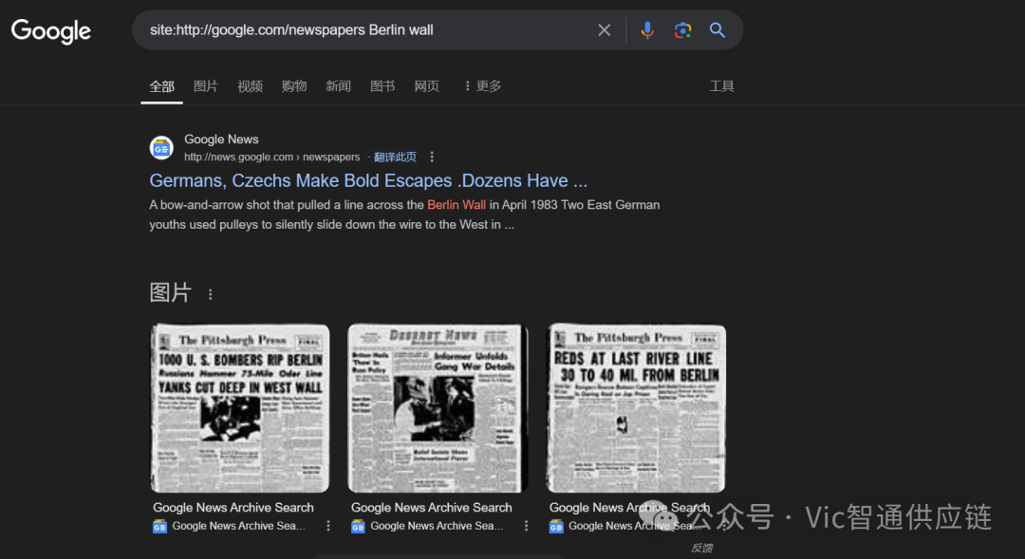
Task: Open result Germans, Czechs Make Bold Escapes
Action: pos(368,180)
